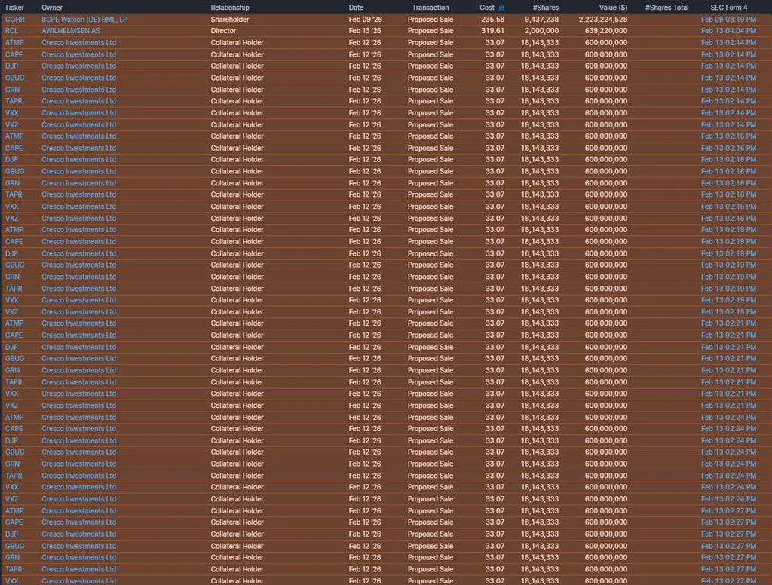Open TAPR ticker in the 02:24 PM filing row
This screenshot has width=772, height=585.
click(x=14, y=476)
